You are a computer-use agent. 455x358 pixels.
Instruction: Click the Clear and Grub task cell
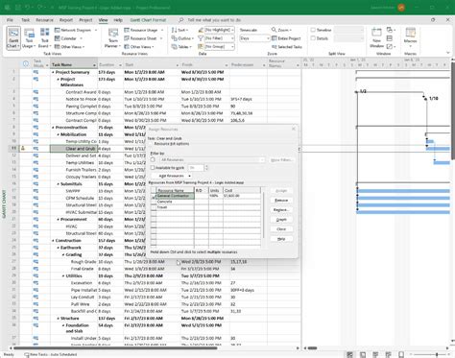coord(74,149)
